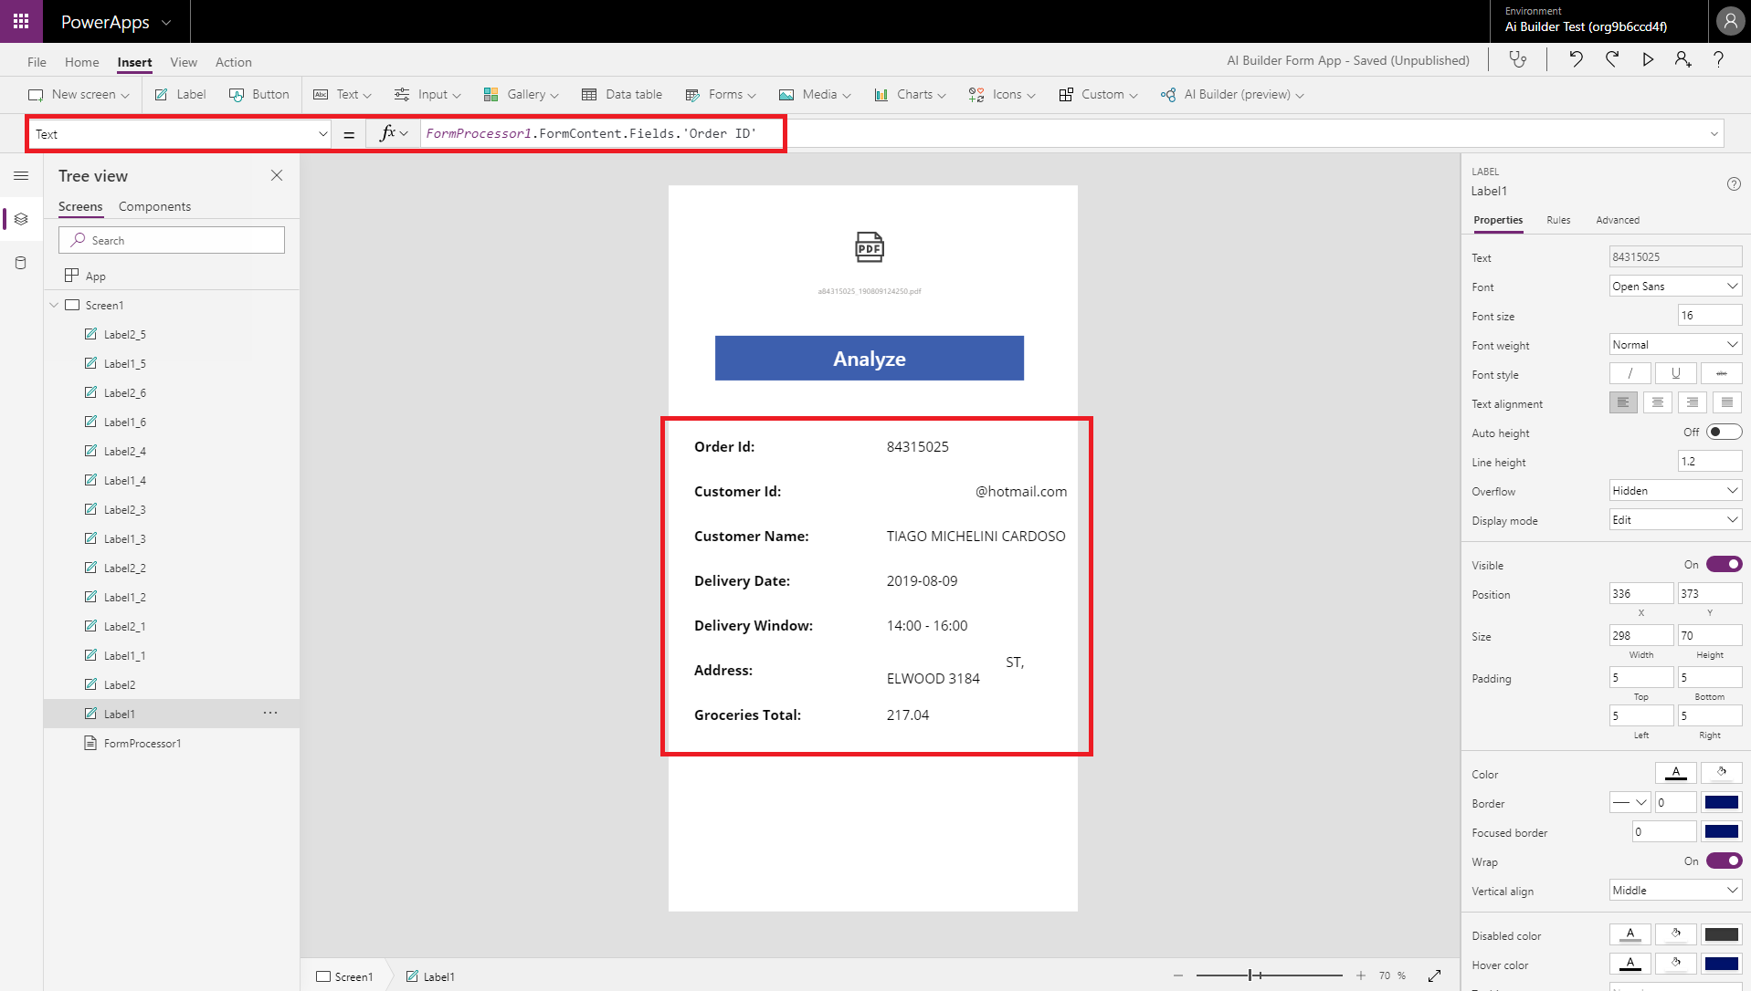
Task: Toggle the Visible switch off
Action: point(1724,565)
